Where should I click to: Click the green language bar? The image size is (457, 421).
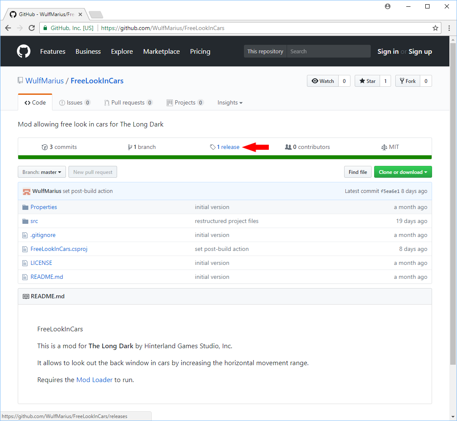coord(225,157)
